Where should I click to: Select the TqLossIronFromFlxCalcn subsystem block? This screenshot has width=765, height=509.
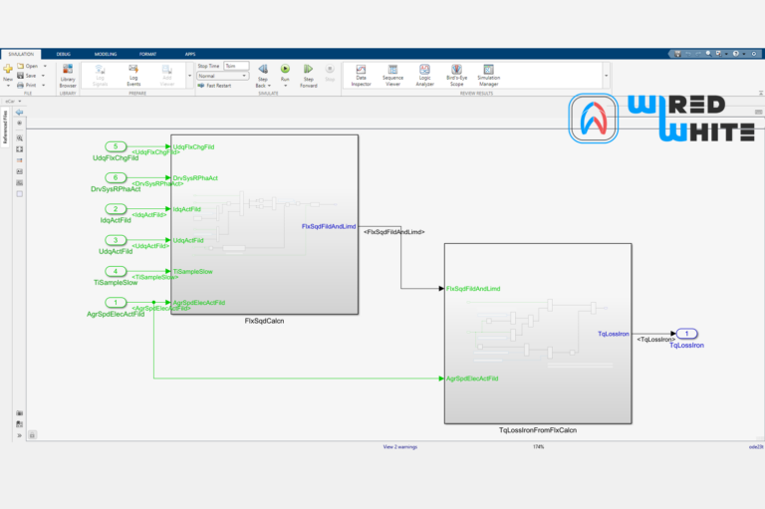pyautogui.click(x=538, y=334)
